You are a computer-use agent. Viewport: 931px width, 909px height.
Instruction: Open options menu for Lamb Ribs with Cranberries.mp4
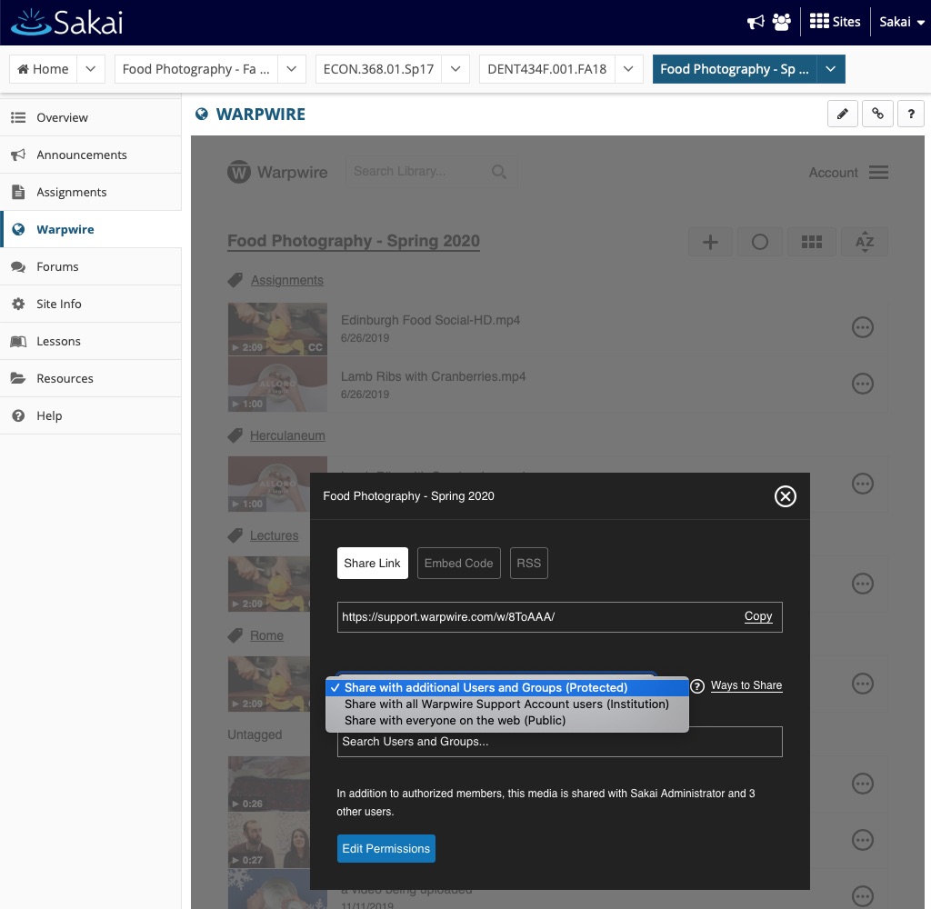click(863, 384)
